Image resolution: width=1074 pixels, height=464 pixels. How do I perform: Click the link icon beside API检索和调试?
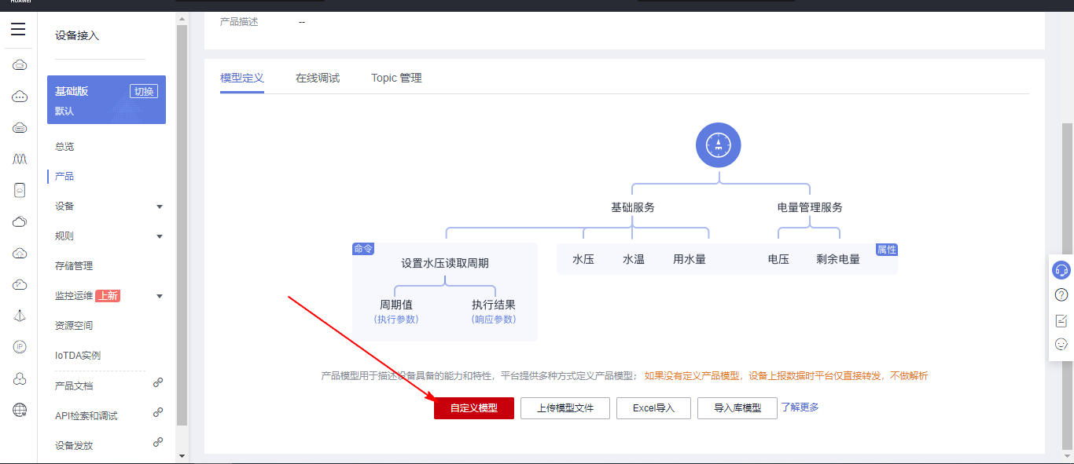158,412
